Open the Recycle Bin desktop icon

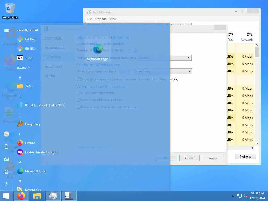point(10,11)
